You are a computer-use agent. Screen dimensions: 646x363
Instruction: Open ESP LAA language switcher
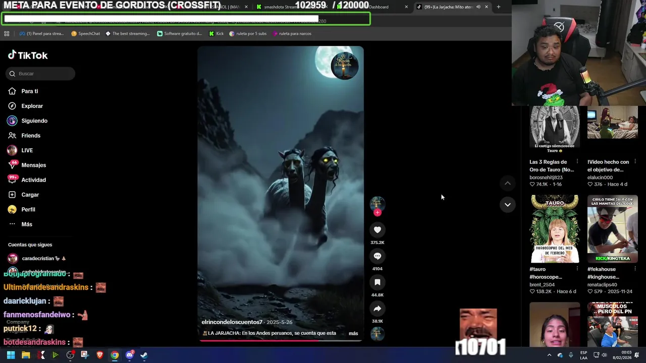(x=583, y=355)
